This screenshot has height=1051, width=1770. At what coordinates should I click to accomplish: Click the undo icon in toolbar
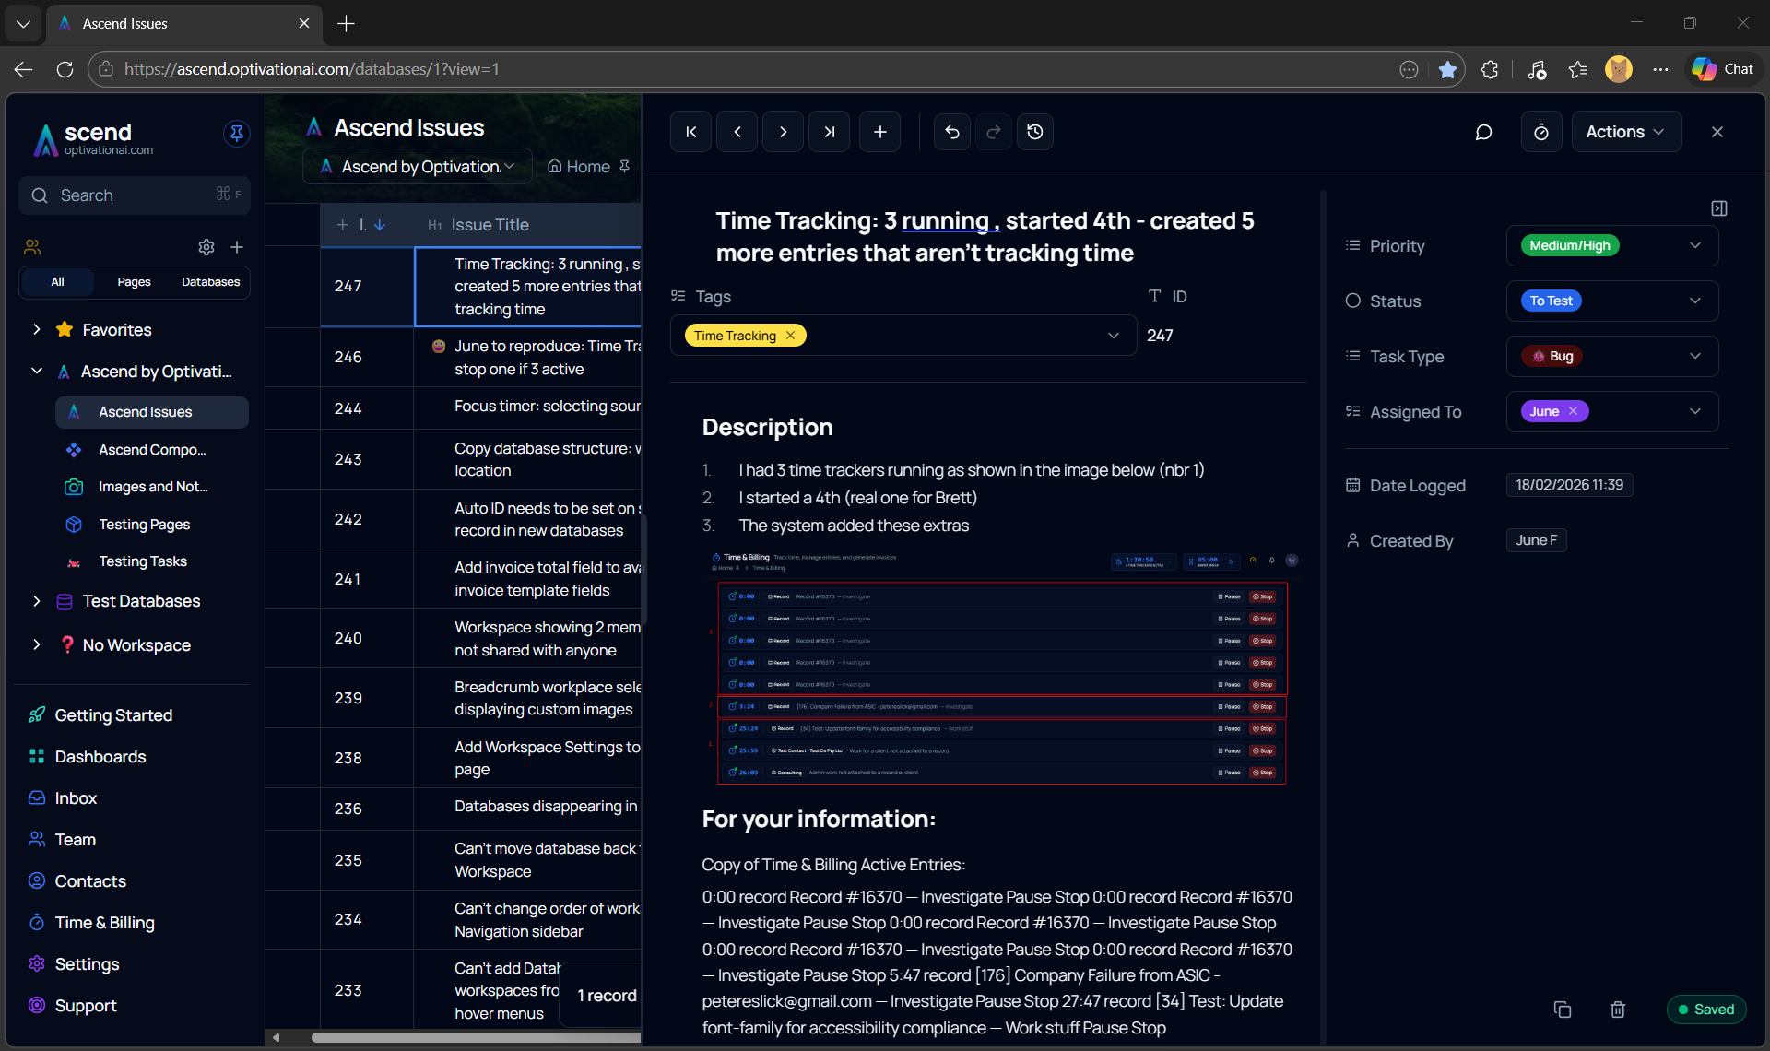951,132
